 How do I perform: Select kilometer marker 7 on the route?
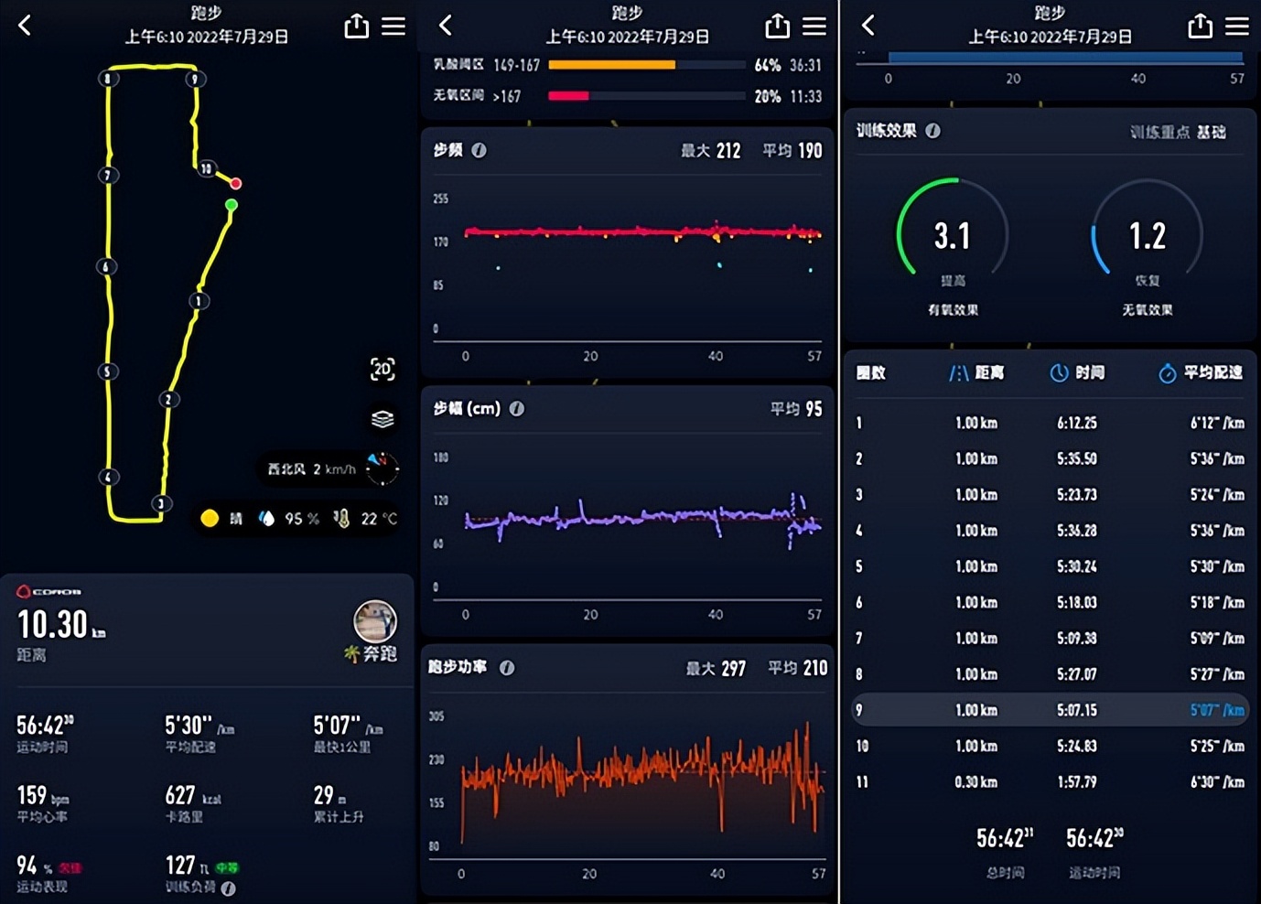tap(108, 175)
